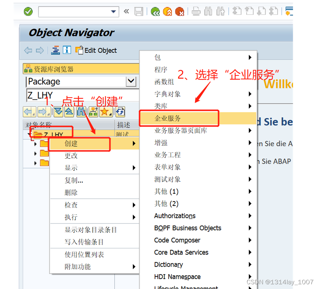Click the Find binoculars icon

click(208, 11)
